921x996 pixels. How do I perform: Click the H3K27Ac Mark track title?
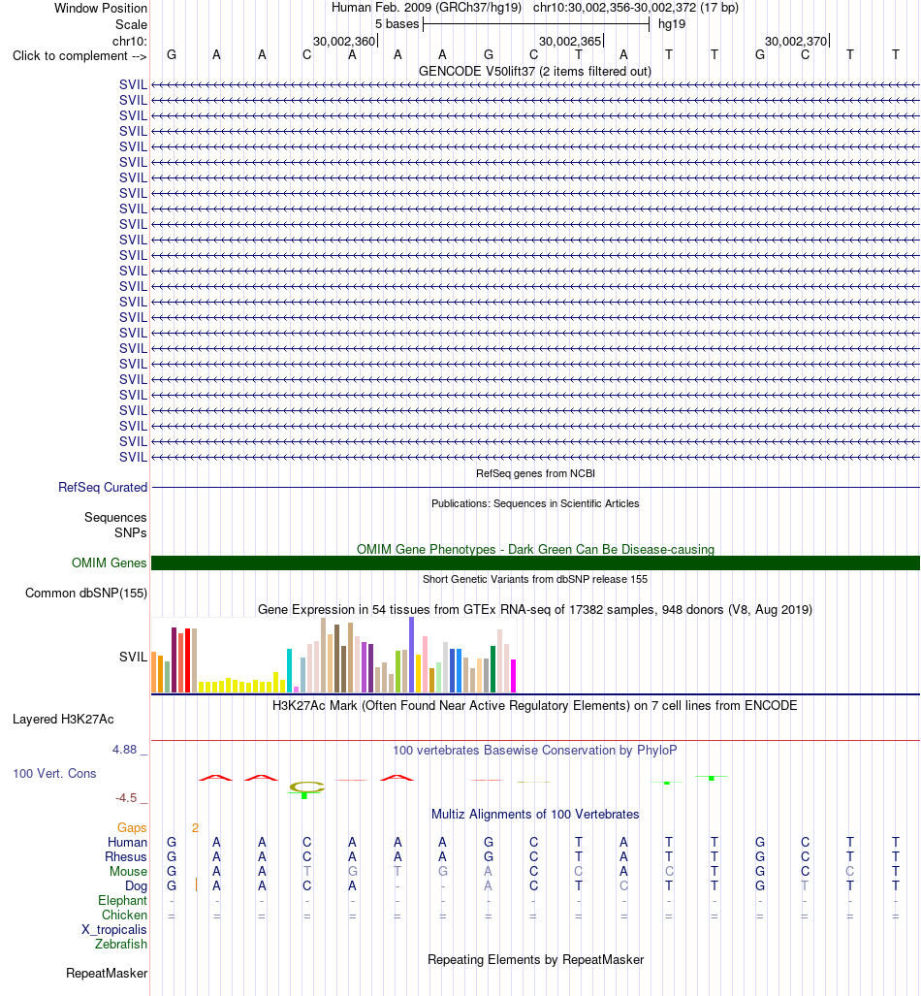535,705
